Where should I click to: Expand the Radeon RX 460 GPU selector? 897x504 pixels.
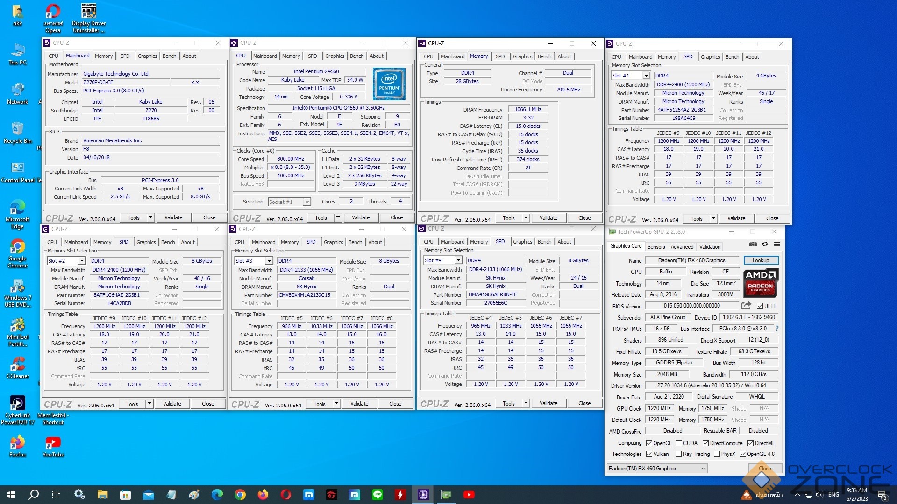(703, 469)
